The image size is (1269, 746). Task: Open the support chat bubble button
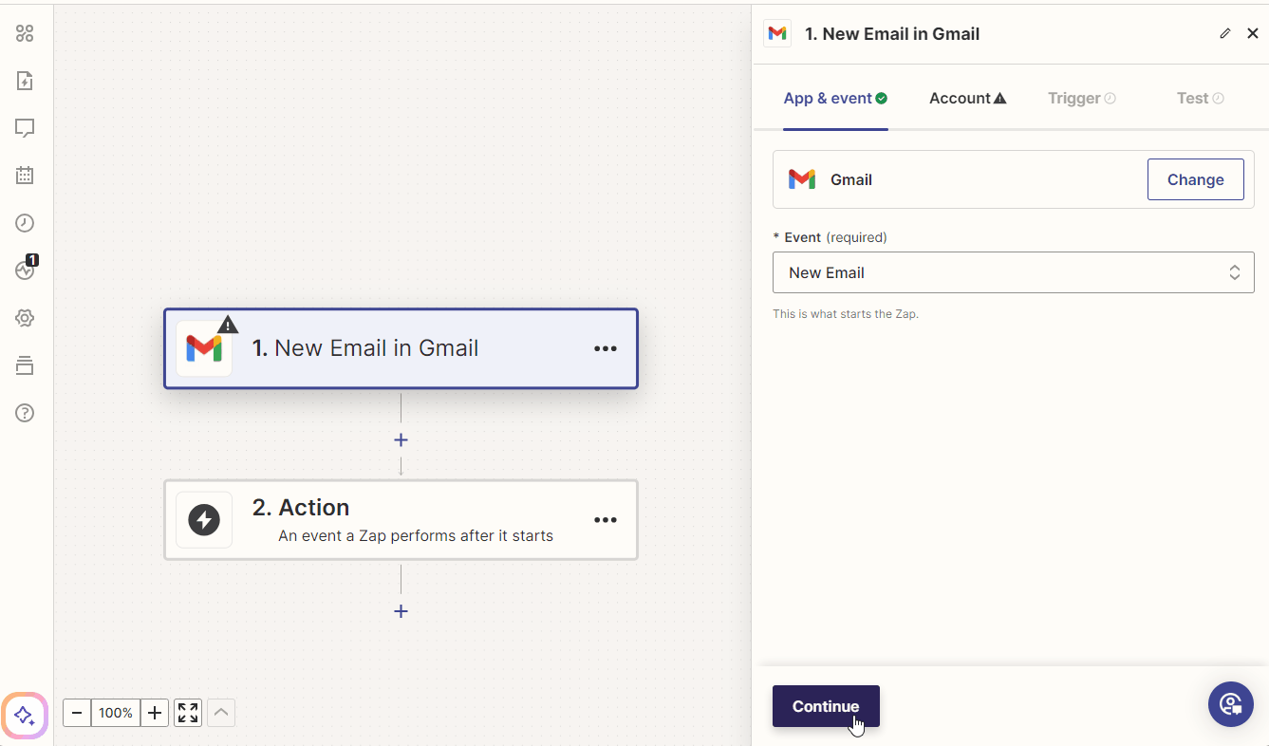[x=1231, y=704]
